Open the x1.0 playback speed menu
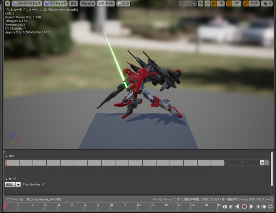The height and width of the screenshot is (213, 276). [123, 3]
